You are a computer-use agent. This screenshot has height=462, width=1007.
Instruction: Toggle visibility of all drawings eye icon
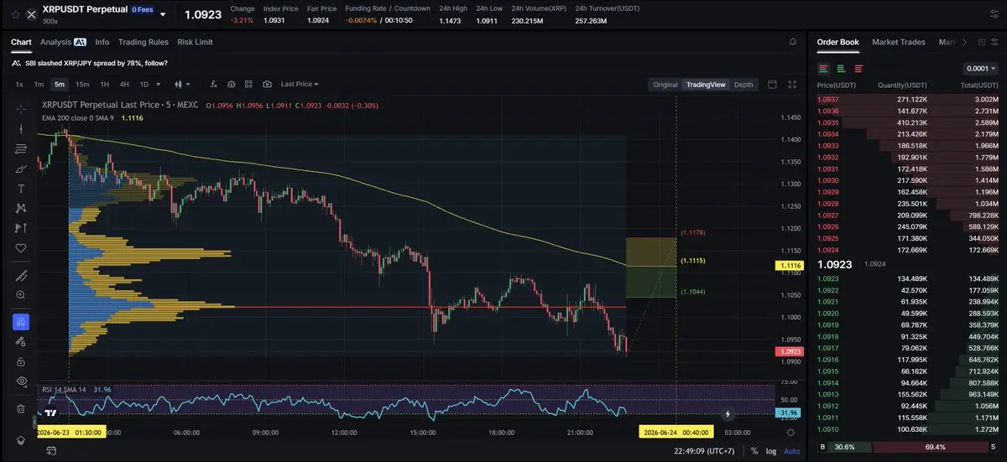21,381
